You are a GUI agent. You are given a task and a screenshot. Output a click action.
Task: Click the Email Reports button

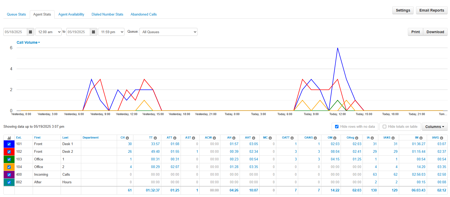432,10
